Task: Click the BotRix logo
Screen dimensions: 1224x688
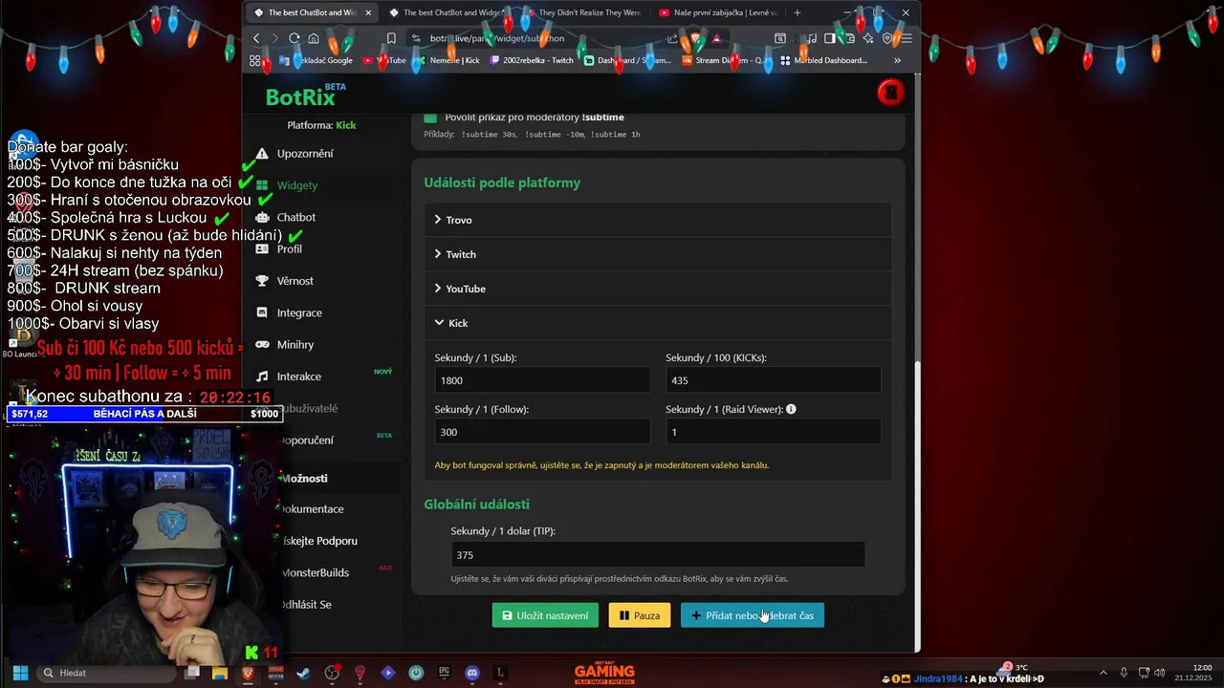Action: pyautogui.click(x=300, y=97)
